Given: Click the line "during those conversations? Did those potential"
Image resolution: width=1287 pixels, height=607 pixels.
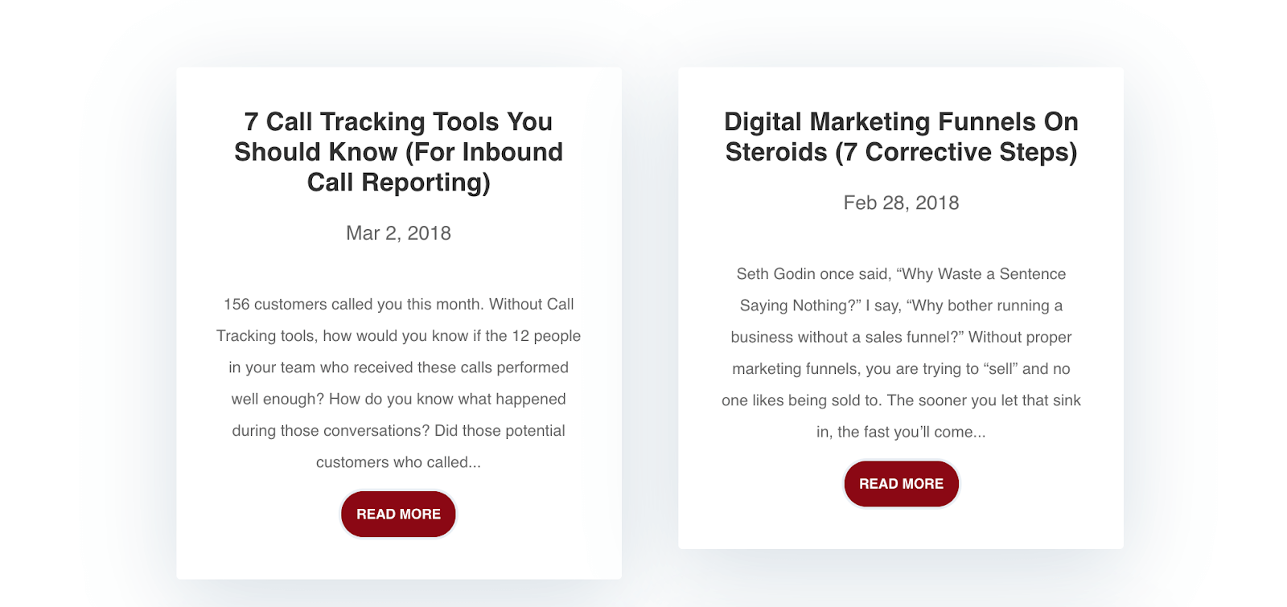Looking at the screenshot, I should point(398,431).
